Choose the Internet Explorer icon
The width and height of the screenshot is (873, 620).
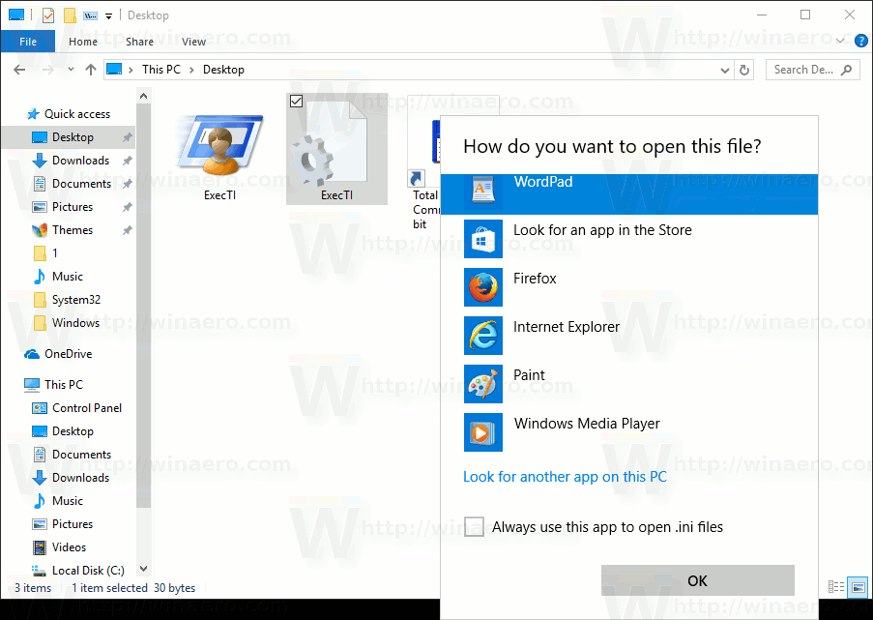[x=482, y=336]
